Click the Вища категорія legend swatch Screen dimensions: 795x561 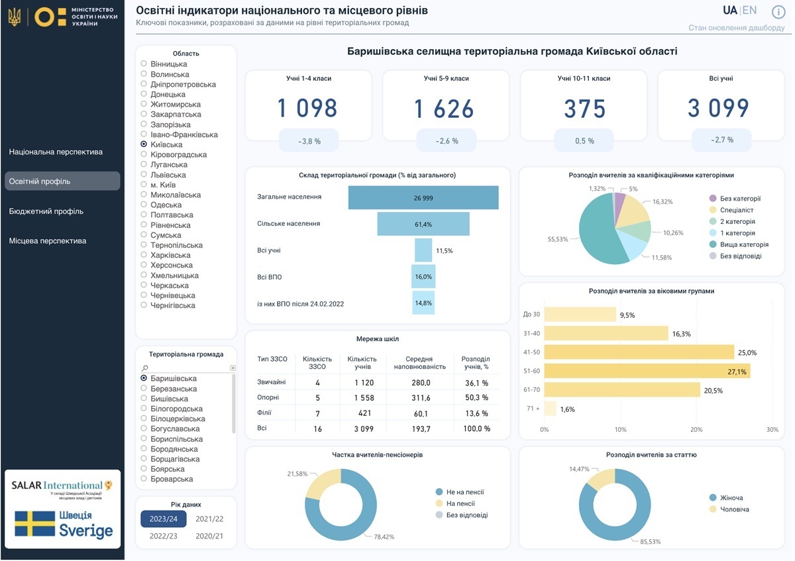pyautogui.click(x=712, y=244)
